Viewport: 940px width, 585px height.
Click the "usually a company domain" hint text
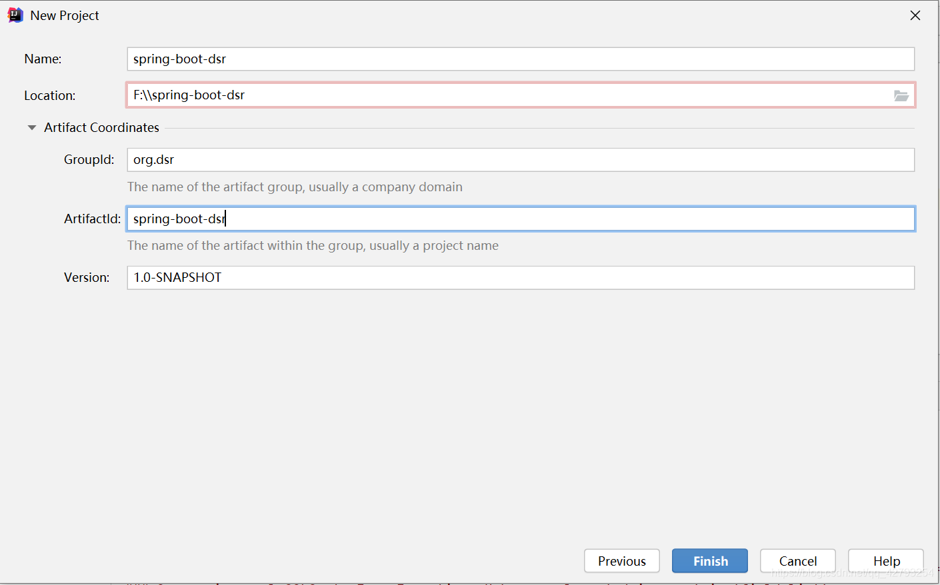[385, 187]
